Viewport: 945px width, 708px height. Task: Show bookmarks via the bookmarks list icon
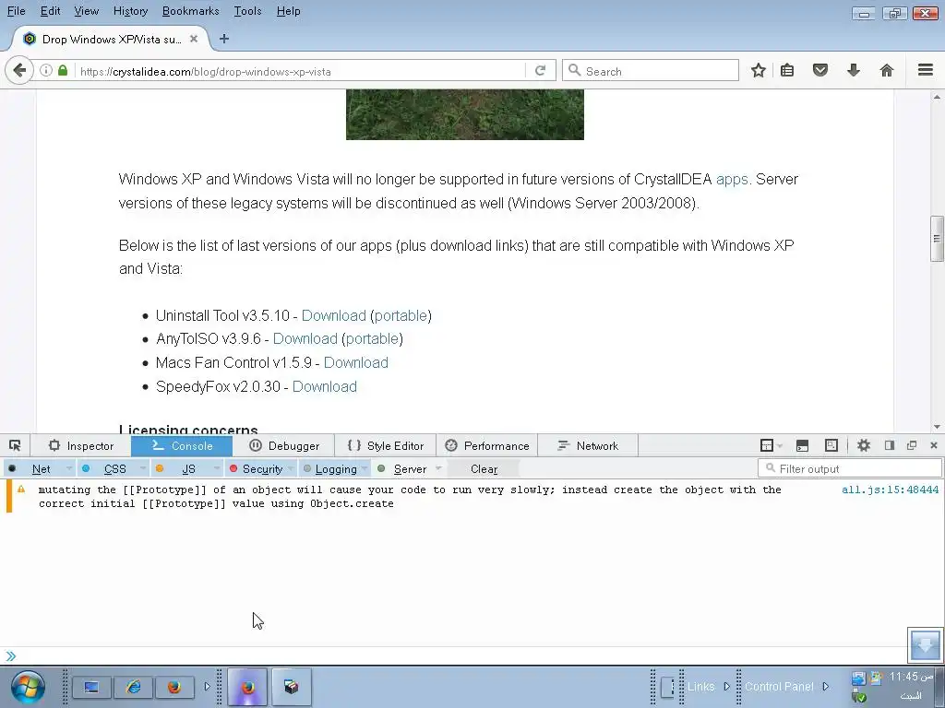(x=787, y=70)
